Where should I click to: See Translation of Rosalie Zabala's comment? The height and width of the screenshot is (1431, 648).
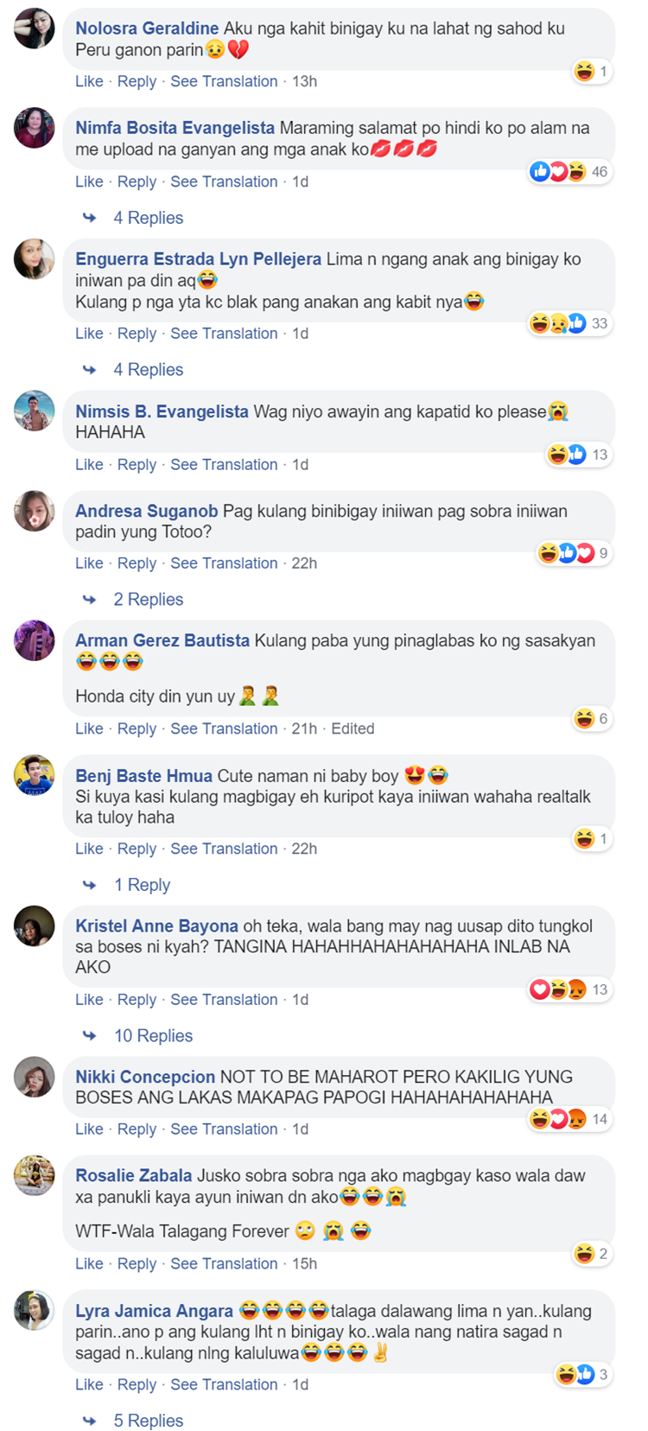point(224,1263)
